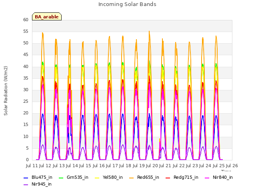Click the blue Blu475_in legend swatch
Image resolution: width=256 pixels, height=192 pixels.
point(26,178)
